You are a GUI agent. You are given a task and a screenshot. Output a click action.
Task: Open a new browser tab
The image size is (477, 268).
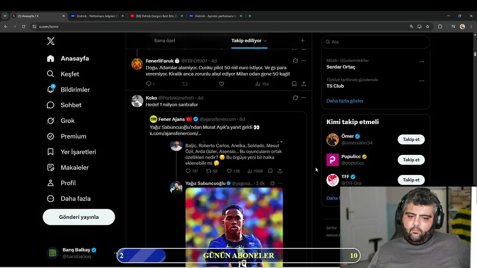[250, 16]
